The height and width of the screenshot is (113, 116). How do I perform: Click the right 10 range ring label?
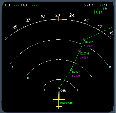(x=94, y=78)
